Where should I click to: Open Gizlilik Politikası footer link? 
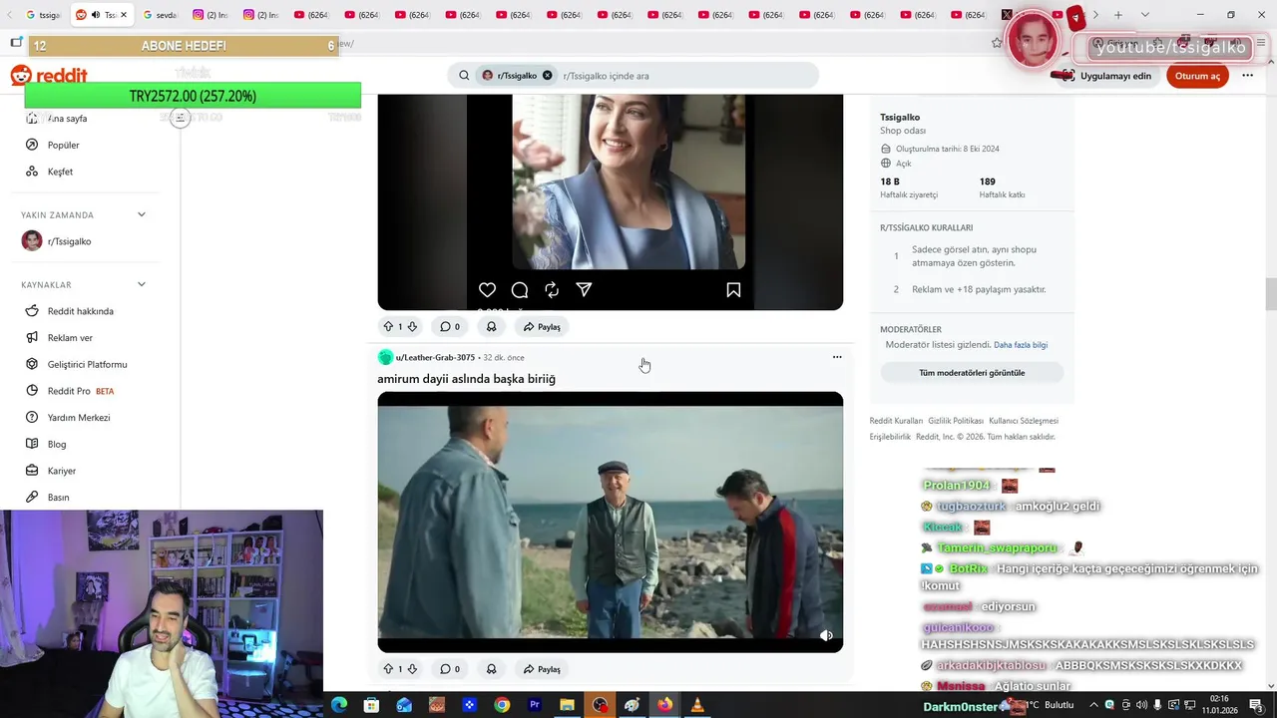click(x=956, y=421)
